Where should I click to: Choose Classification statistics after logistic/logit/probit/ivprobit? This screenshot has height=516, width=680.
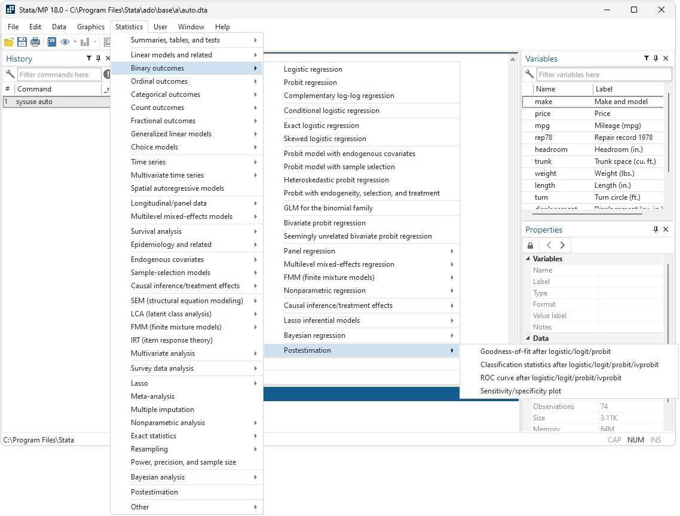tap(568, 365)
